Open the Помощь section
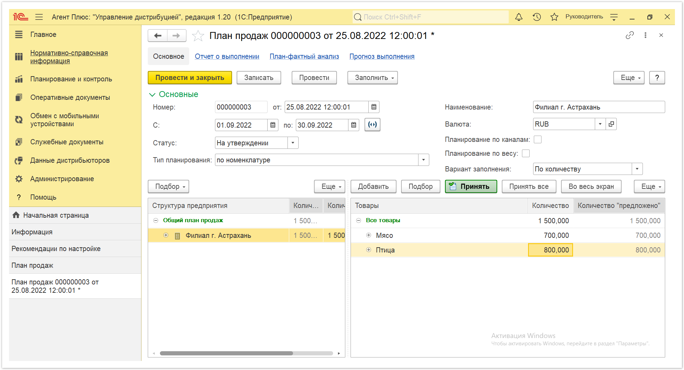The image size is (684, 370). [43, 197]
